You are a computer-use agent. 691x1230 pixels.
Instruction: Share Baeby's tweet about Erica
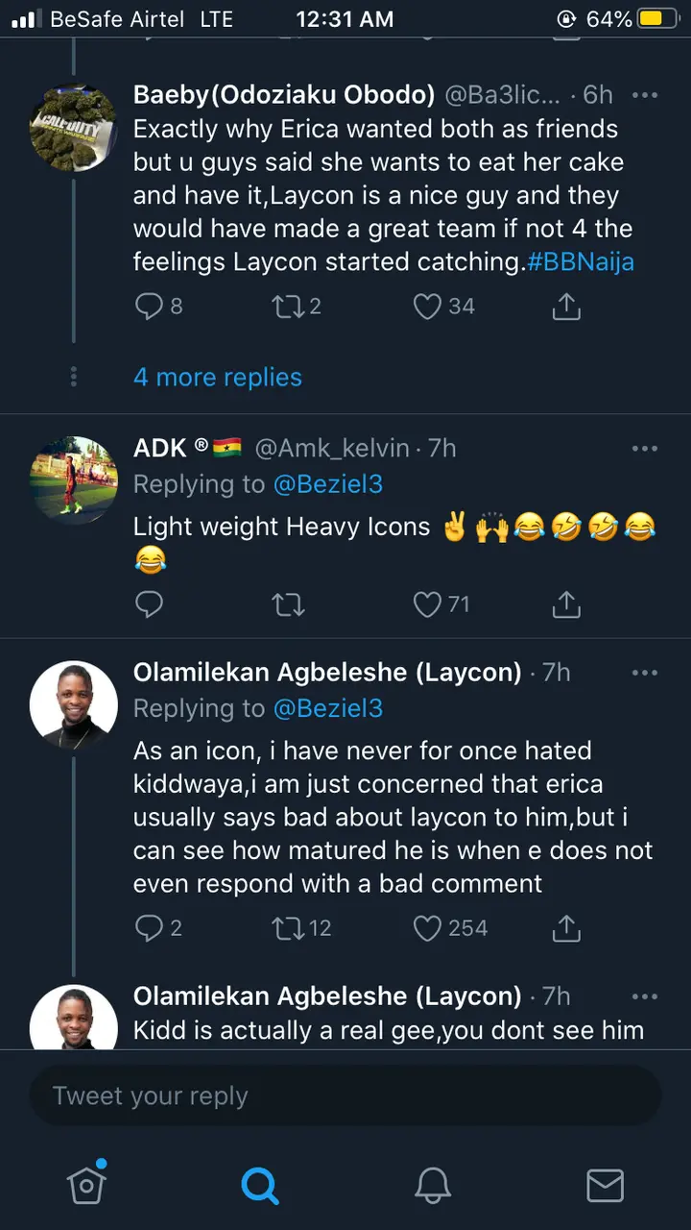tap(566, 307)
